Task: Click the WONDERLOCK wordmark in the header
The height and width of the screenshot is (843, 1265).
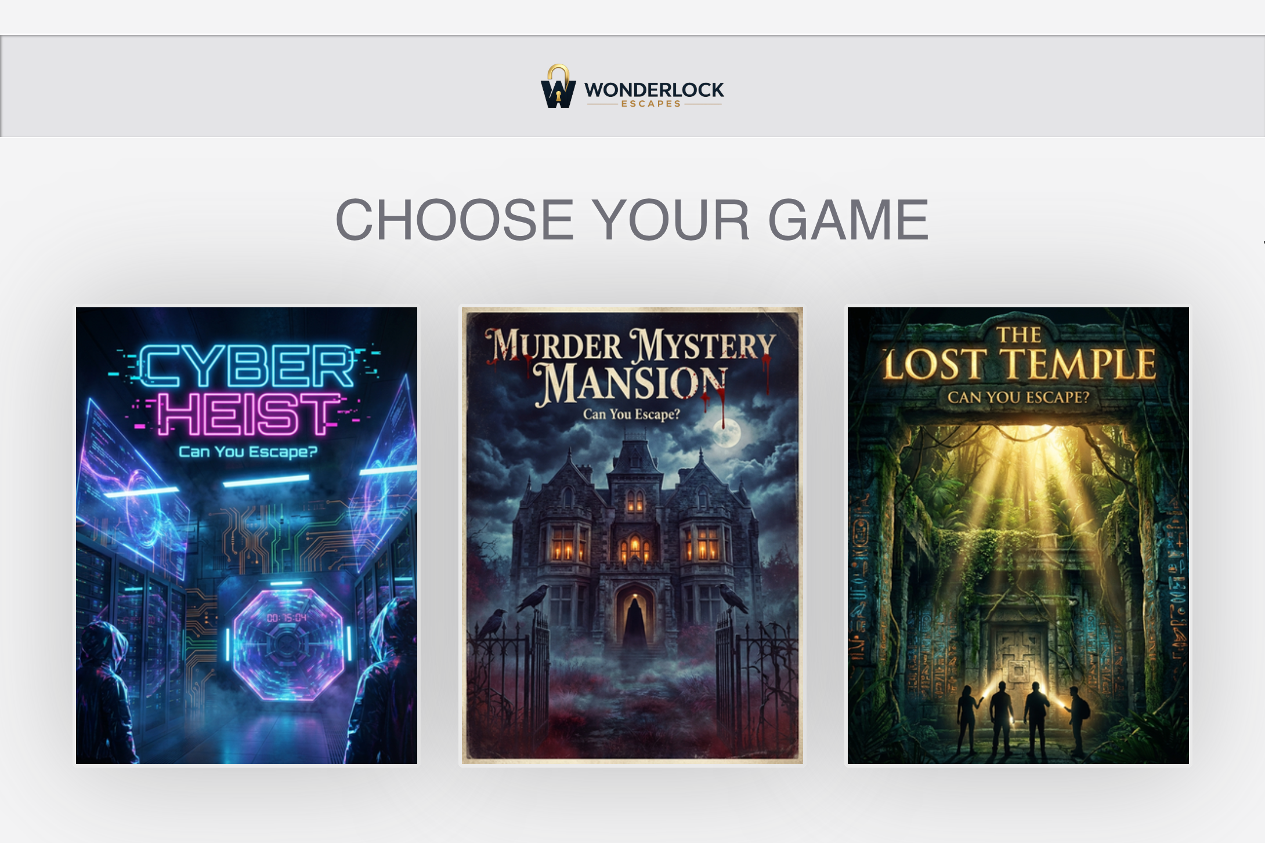Action: pos(654,90)
